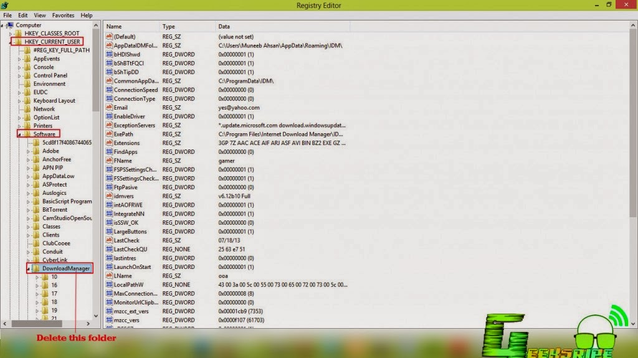Select subkey 17 under DownloadManager
Image resolution: width=638 pixels, height=358 pixels.
(54, 294)
